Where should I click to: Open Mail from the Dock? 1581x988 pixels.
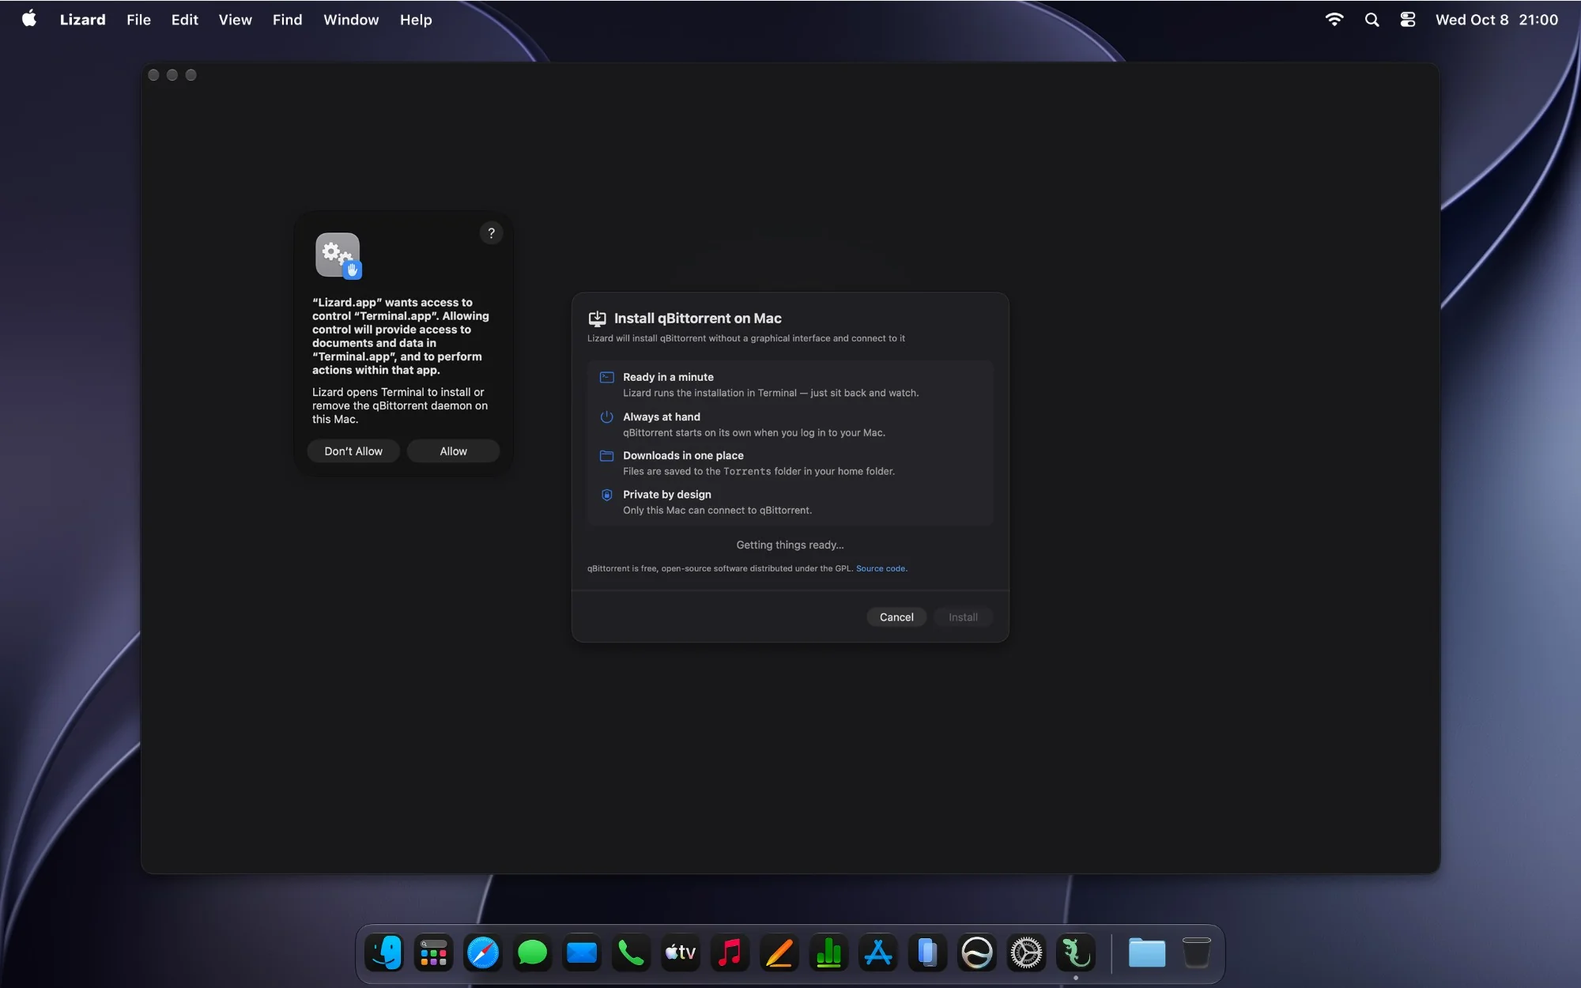click(582, 952)
